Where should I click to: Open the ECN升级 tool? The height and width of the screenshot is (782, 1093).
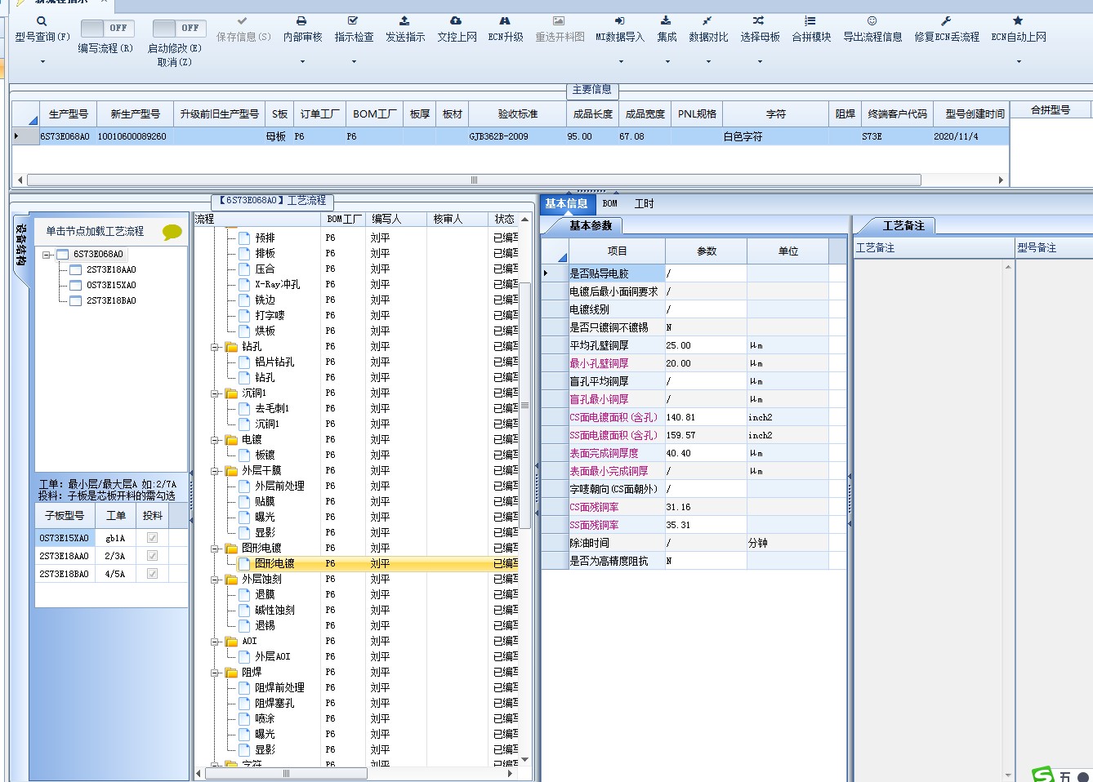click(505, 21)
